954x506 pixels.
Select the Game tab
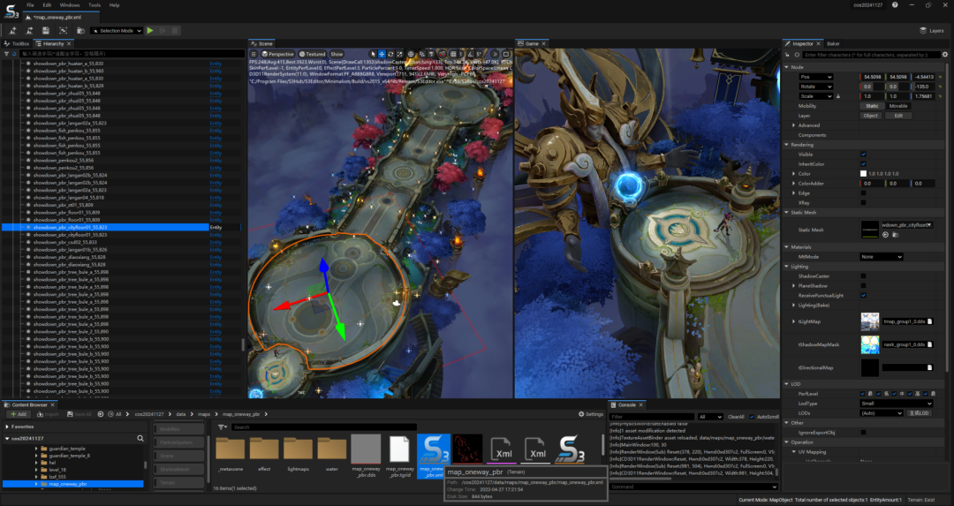(x=532, y=44)
